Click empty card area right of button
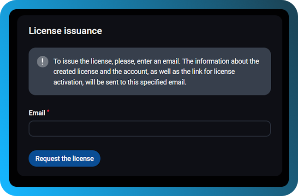298x196 pixels. (194, 158)
